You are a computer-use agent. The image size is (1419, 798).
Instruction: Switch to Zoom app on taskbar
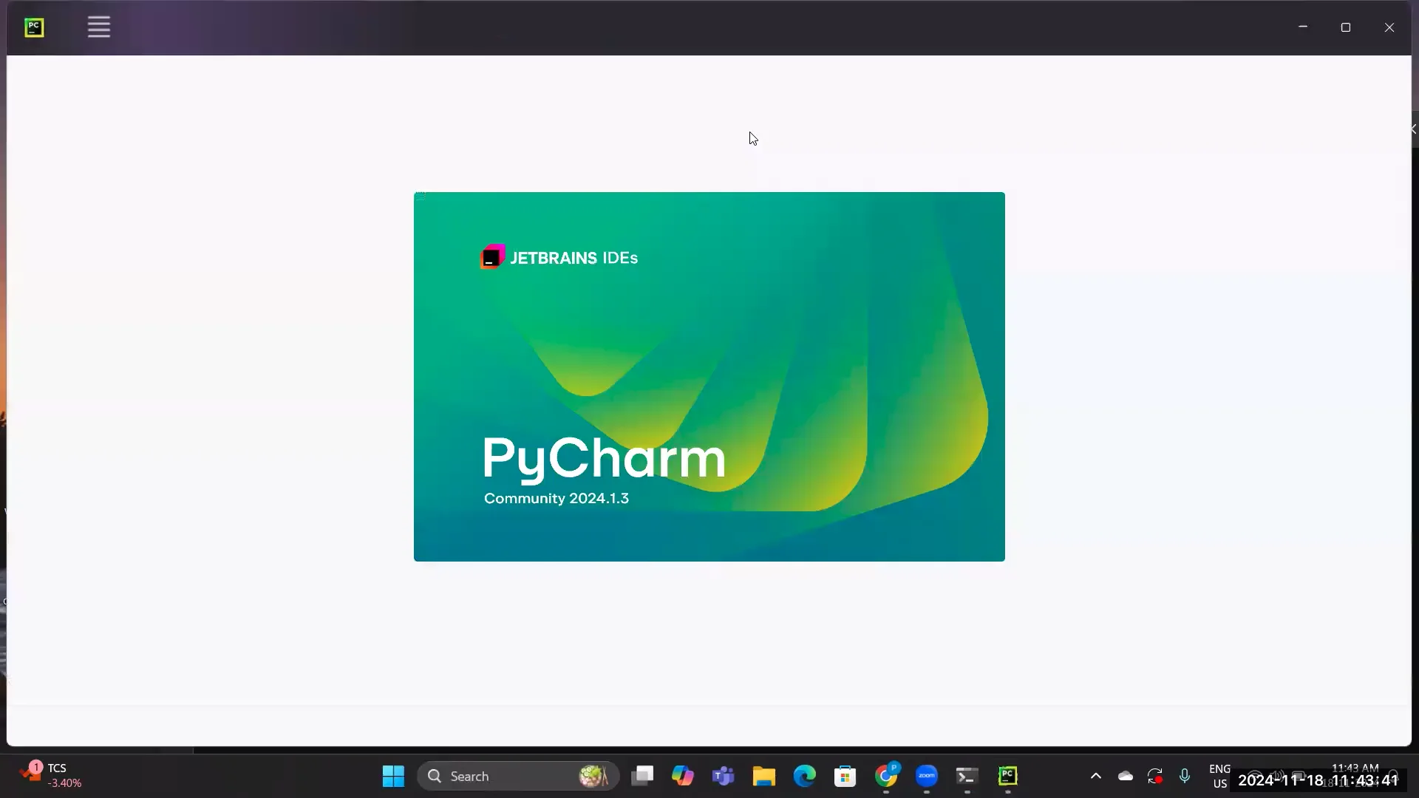coord(926,776)
